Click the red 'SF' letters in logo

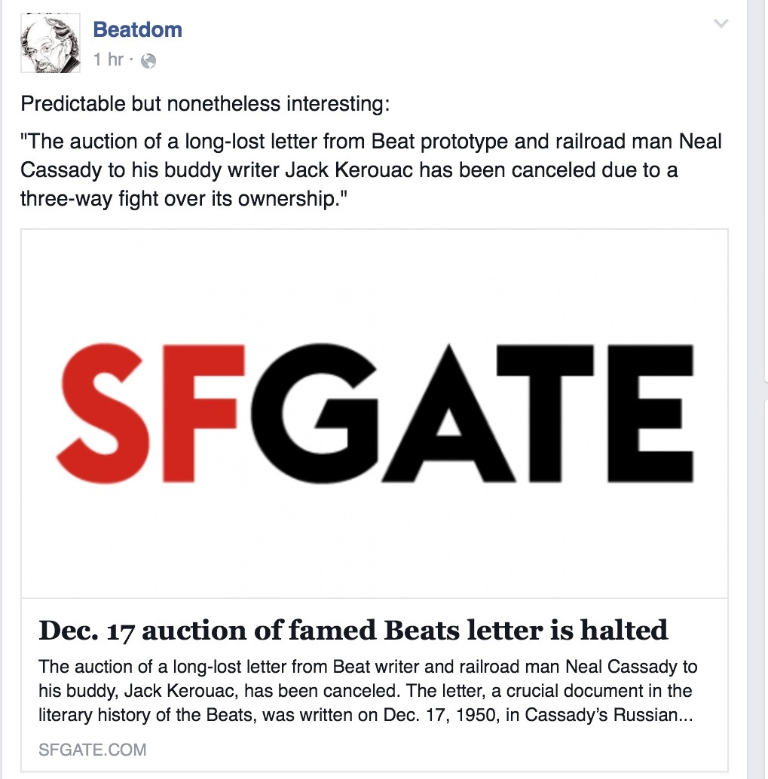click(x=151, y=413)
